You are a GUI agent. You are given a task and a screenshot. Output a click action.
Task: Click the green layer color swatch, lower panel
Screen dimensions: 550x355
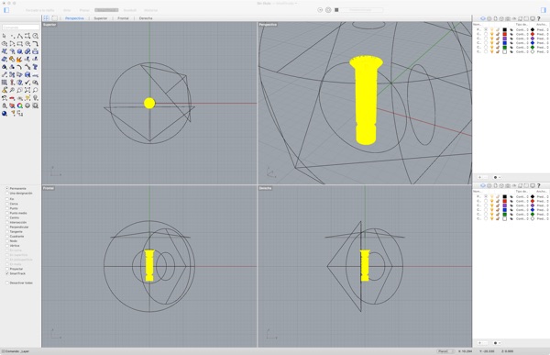(x=505, y=215)
